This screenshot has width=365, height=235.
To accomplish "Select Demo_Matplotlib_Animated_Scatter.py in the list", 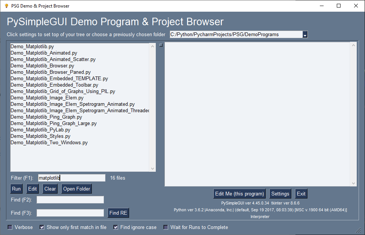I will click(53, 59).
